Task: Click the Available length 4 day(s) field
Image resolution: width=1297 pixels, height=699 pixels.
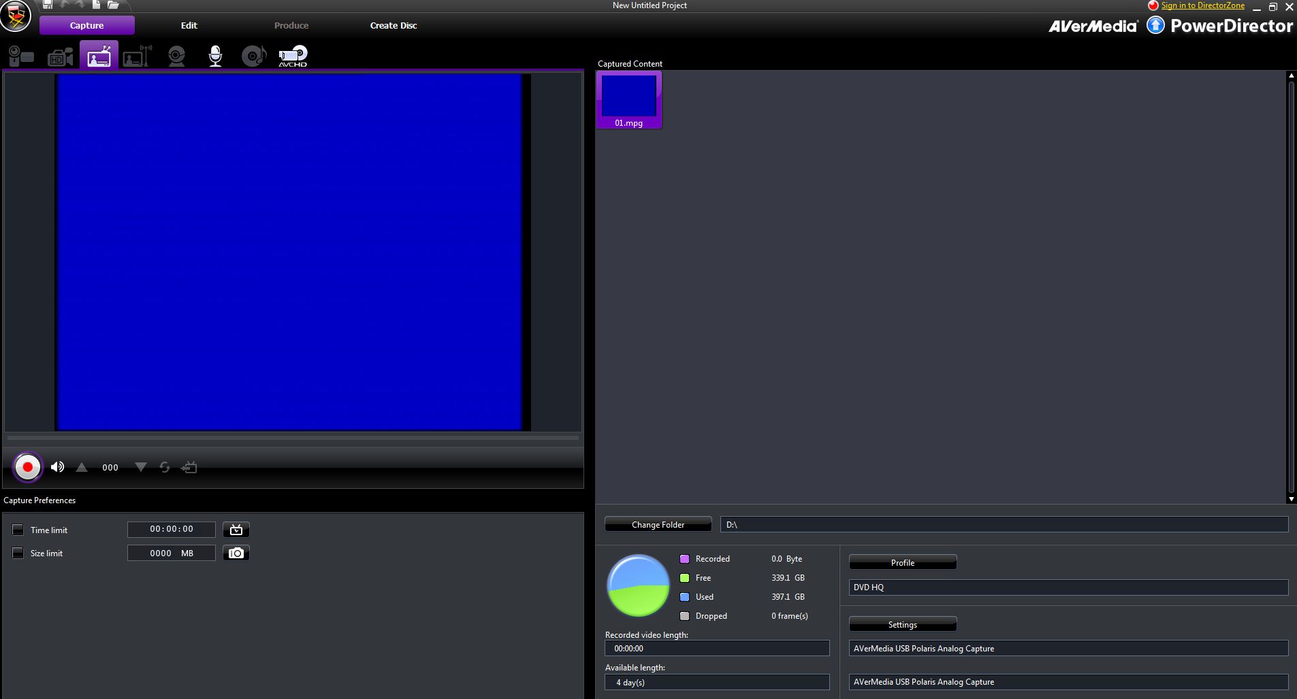Action: click(x=717, y=682)
